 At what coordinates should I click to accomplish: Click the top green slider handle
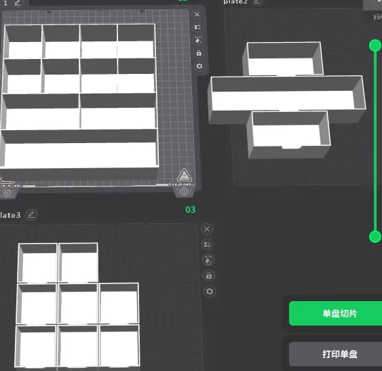375,45
